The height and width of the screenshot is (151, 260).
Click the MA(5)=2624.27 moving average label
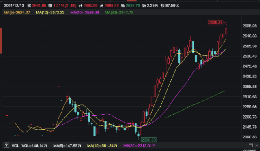(17, 12)
